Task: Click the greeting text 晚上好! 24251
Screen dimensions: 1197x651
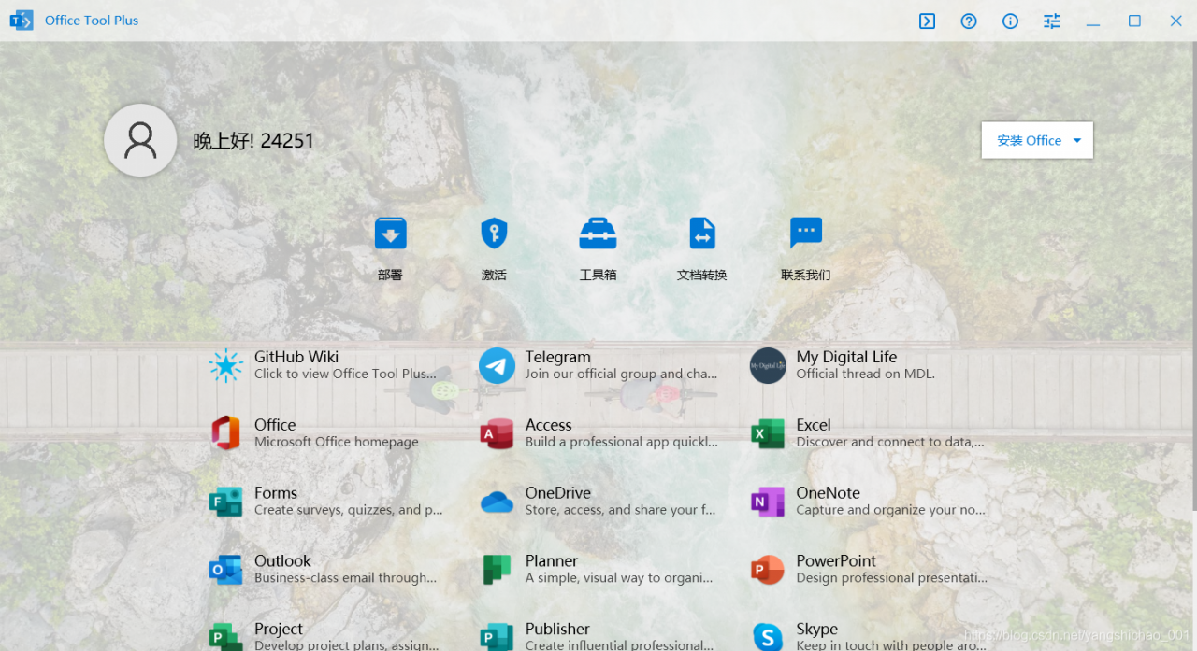Action: click(x=253, y=141)
